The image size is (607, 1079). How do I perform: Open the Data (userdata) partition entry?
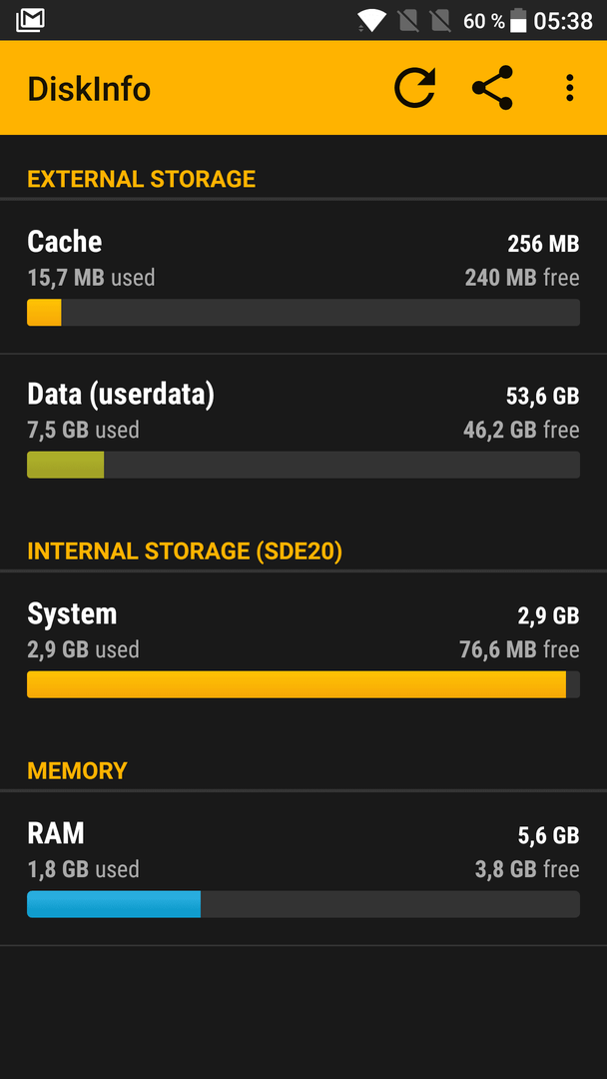[303, 430]
